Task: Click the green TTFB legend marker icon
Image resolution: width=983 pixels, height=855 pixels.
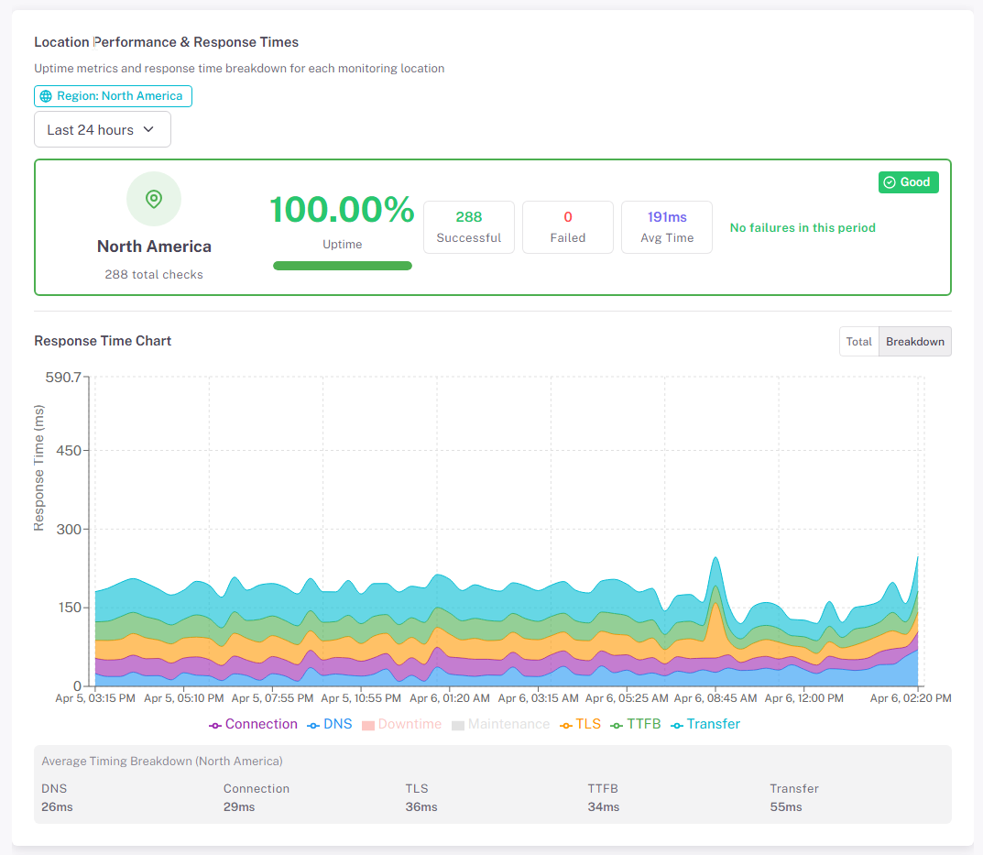Action: coord(617,725)
